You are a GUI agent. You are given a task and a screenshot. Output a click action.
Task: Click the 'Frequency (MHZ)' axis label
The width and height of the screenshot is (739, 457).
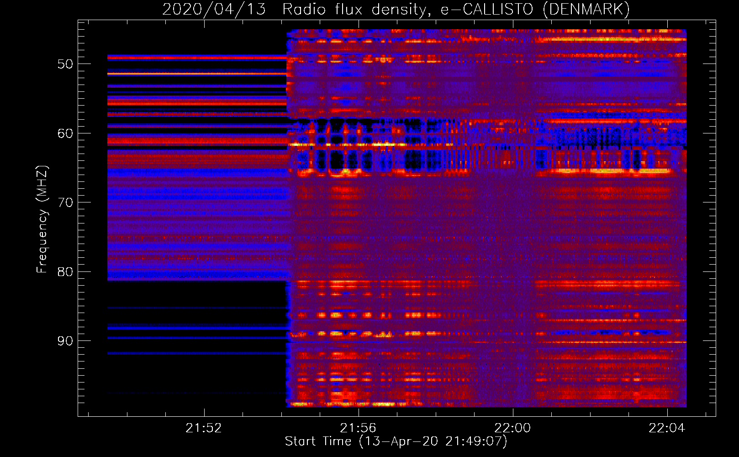point(42,219)
